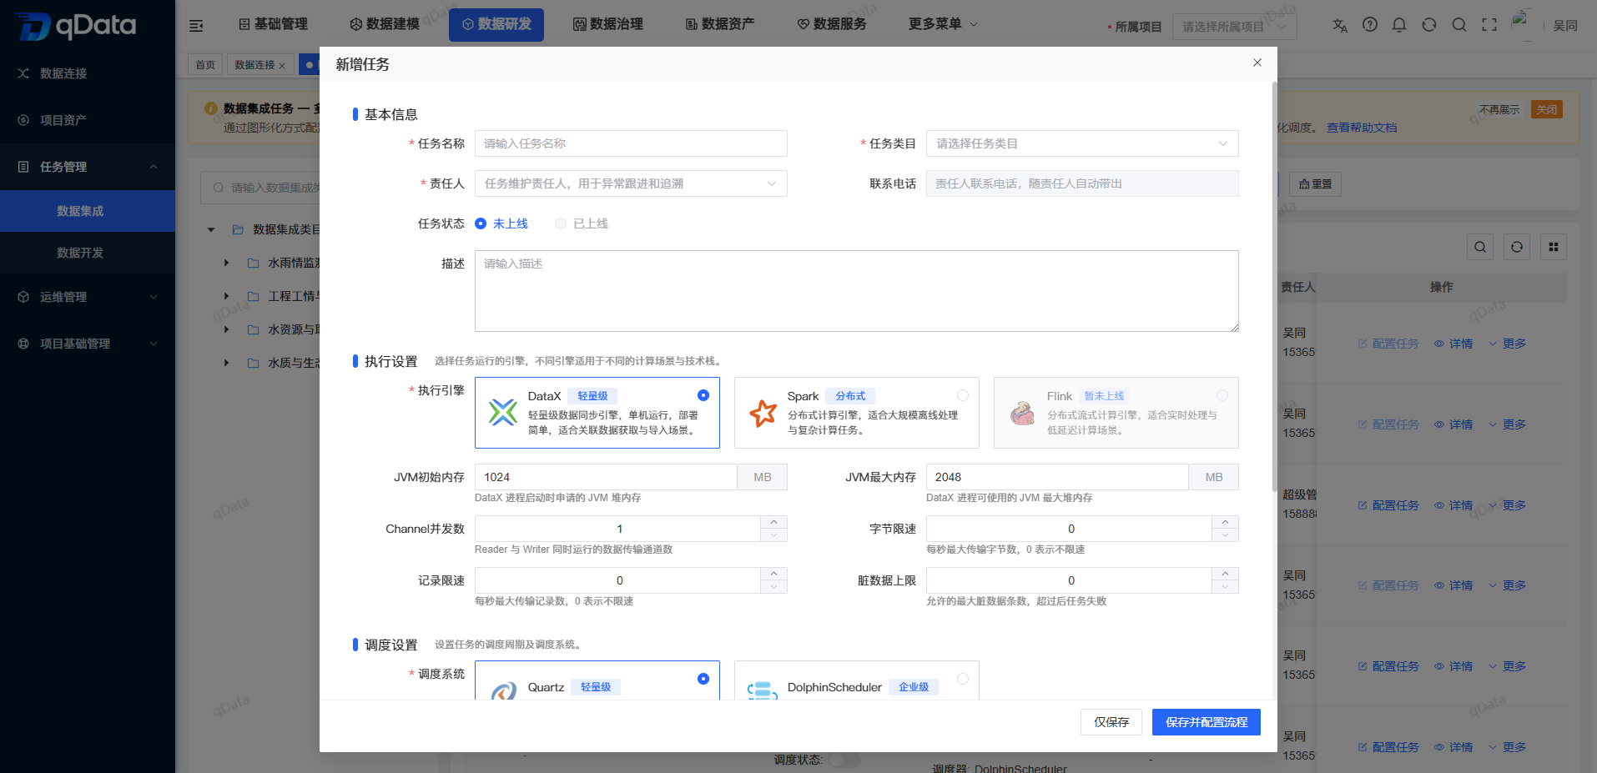Expand the 更多菜单 dropdown
The height and width of the screenshot is (773, 1597).
click(x=943, y=24)
